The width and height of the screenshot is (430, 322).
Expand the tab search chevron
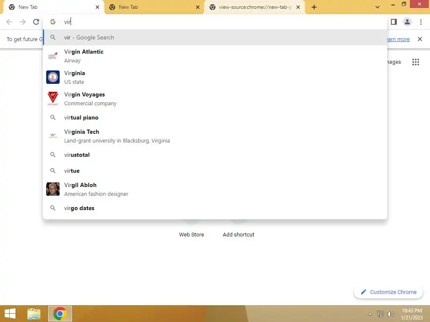click(x=378, y=7)
